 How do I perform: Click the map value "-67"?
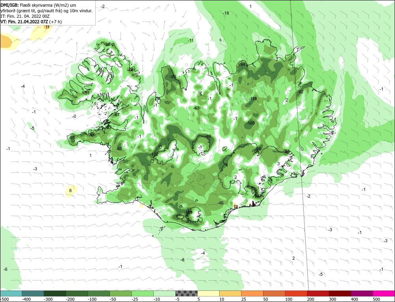(117, 115)
